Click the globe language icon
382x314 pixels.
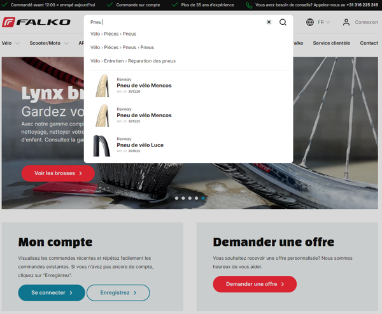[310, 22]
